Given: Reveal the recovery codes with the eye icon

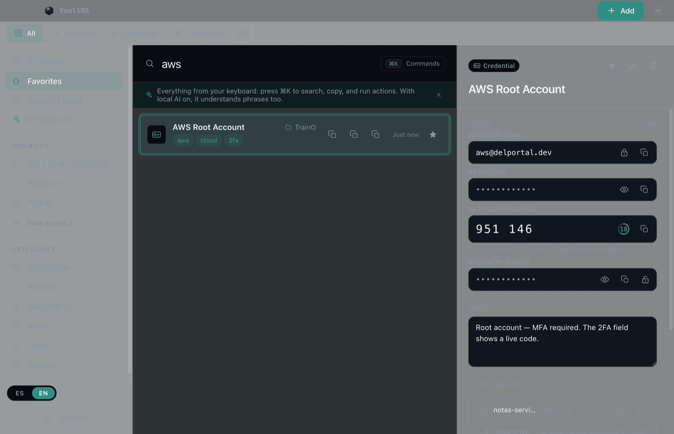Looking at the screenshot, I should click(x=605, y=279).
